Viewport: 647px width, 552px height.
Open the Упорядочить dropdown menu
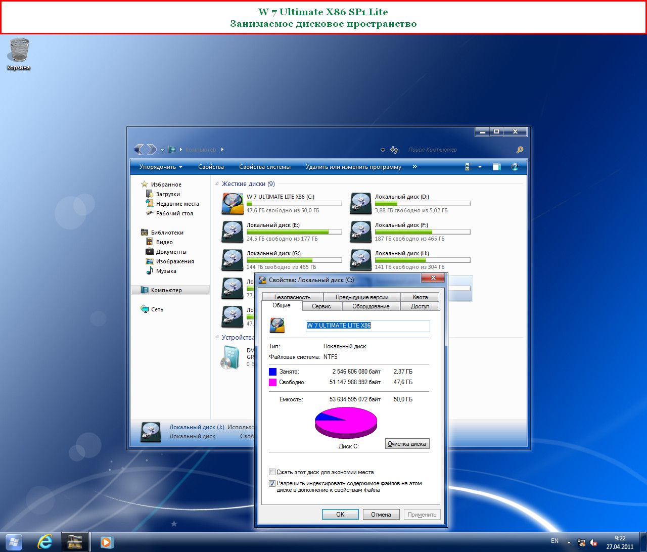[161, 167]
